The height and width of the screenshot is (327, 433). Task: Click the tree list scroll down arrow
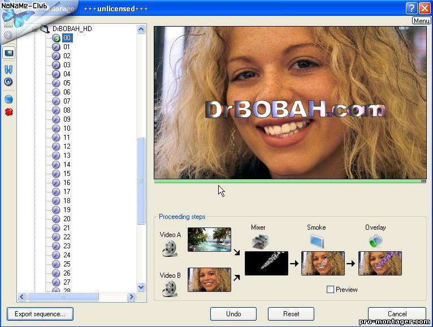coord(141,287)
